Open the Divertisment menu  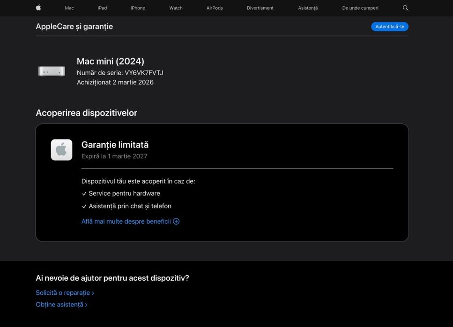point(260,8)
